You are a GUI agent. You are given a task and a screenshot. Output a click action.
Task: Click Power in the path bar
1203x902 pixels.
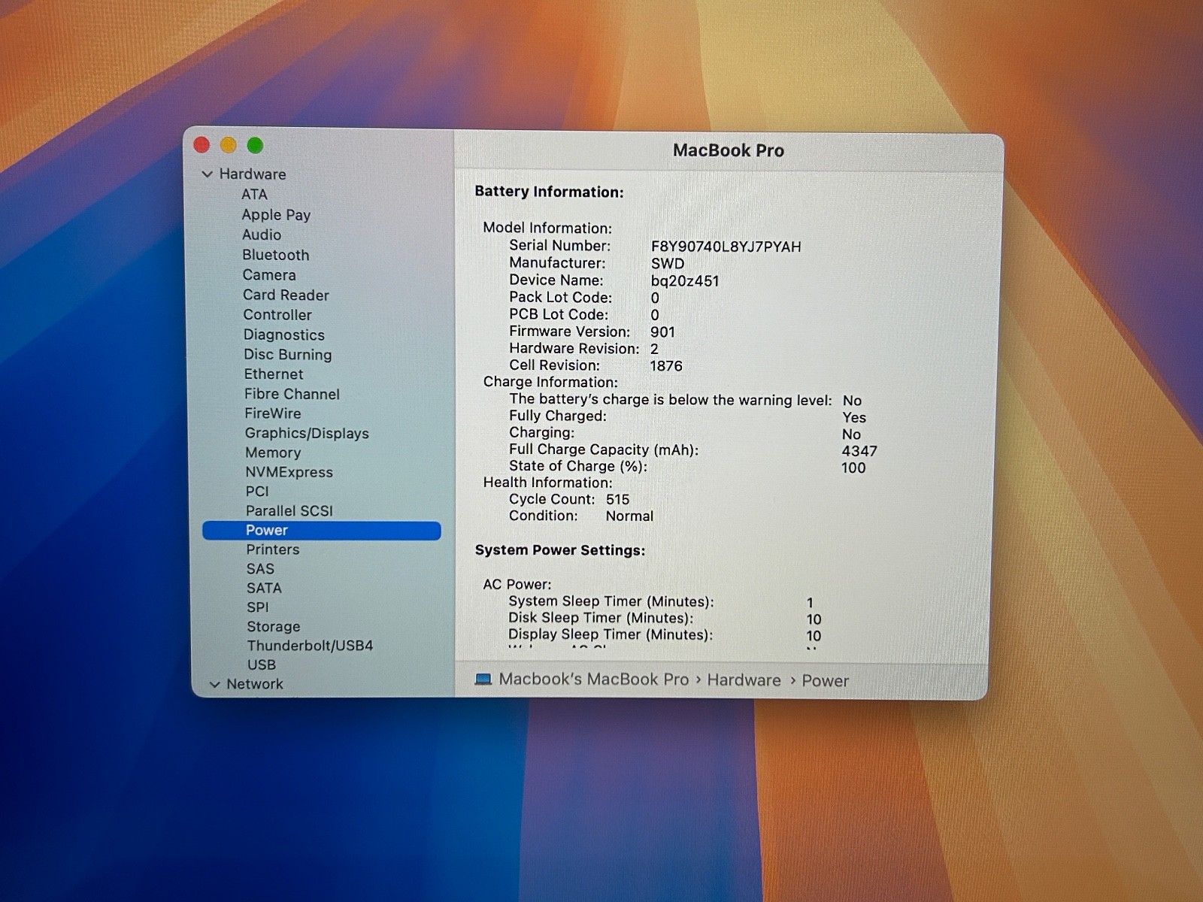point(825,681)
